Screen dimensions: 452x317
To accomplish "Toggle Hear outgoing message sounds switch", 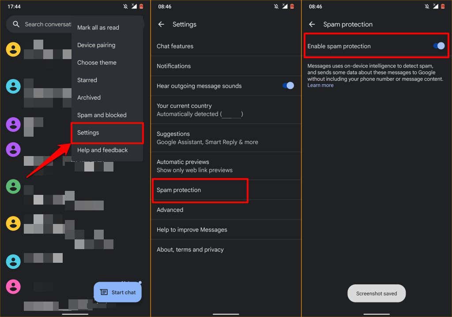I will point(288,86).
